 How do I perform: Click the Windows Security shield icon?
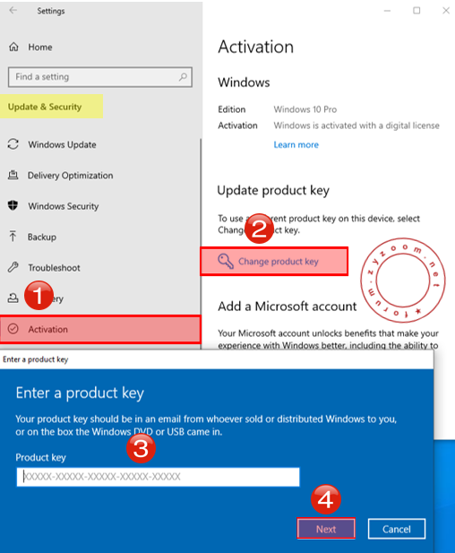coord(13,205)
